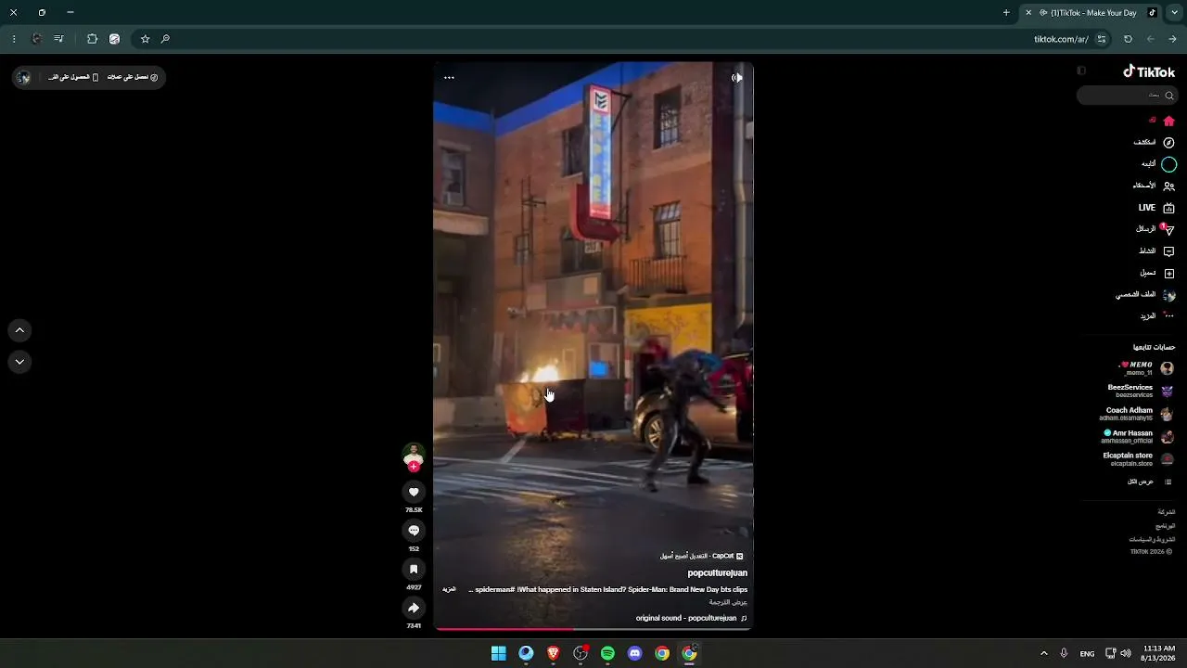Open the LIVE tab in the sidebar
This screenshot has height=668, width=1187.
pos(1157,208)
